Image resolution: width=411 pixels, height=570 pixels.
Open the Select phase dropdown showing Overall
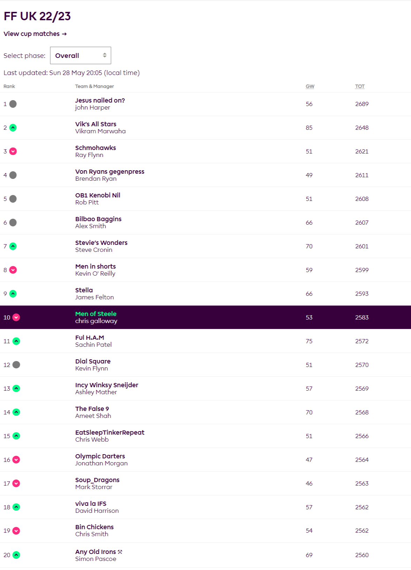(x=81, y=55)
